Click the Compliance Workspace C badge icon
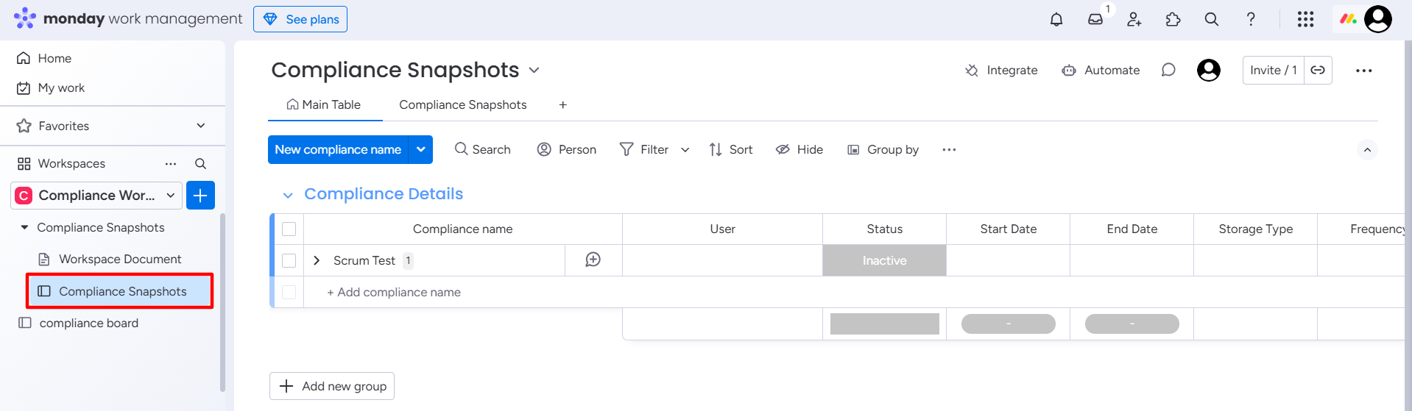Screen dimensions: 1412x411 point(24,196)
